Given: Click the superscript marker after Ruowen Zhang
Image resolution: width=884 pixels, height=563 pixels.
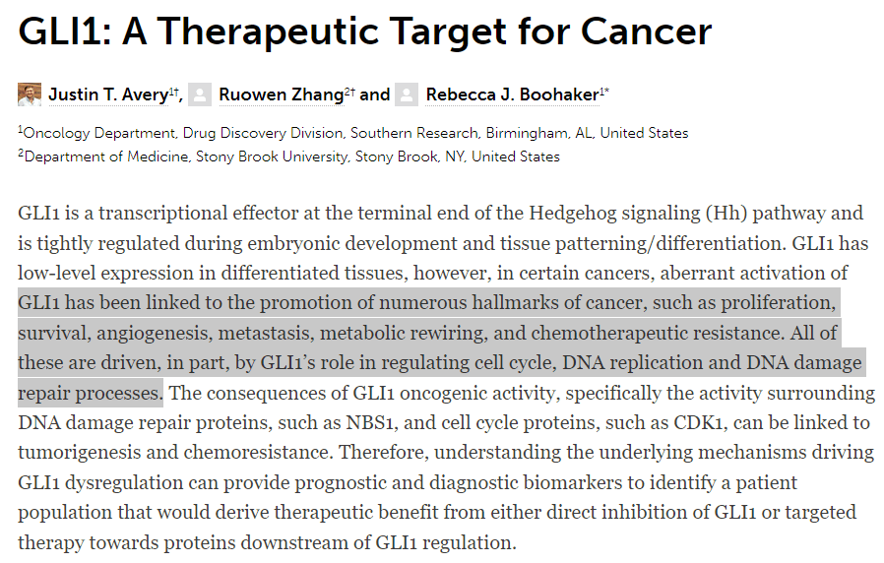Looking at the screenshot, I should [x=348, y=90].
